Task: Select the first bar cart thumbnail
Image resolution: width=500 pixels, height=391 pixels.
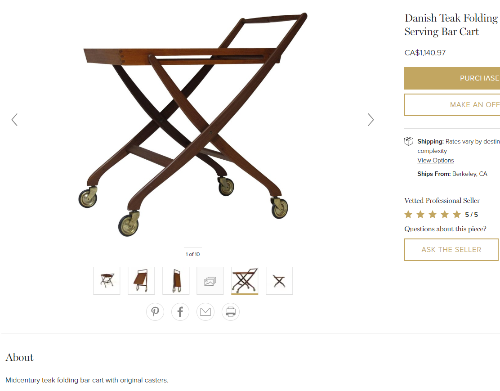Action: pyautogui.click(x=107, y=281)
